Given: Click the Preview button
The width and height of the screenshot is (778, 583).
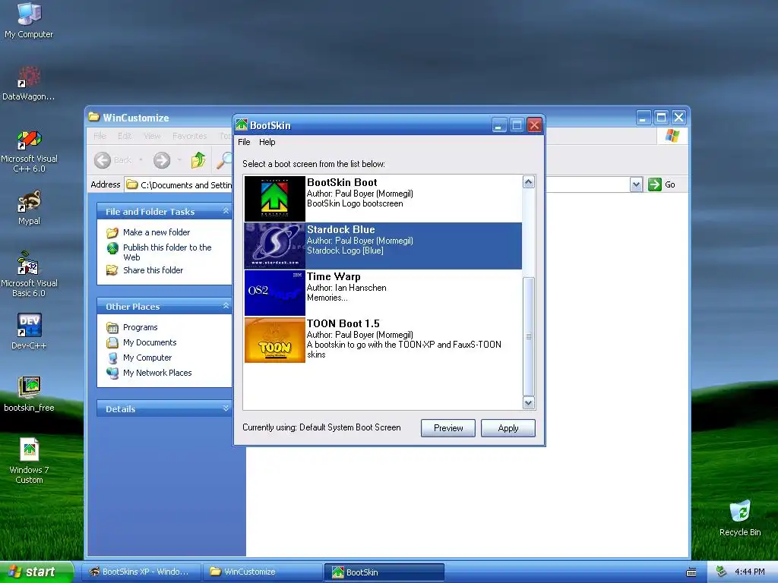Looking at the screenshot, I should pyautogui.click(x=448, y=428).
